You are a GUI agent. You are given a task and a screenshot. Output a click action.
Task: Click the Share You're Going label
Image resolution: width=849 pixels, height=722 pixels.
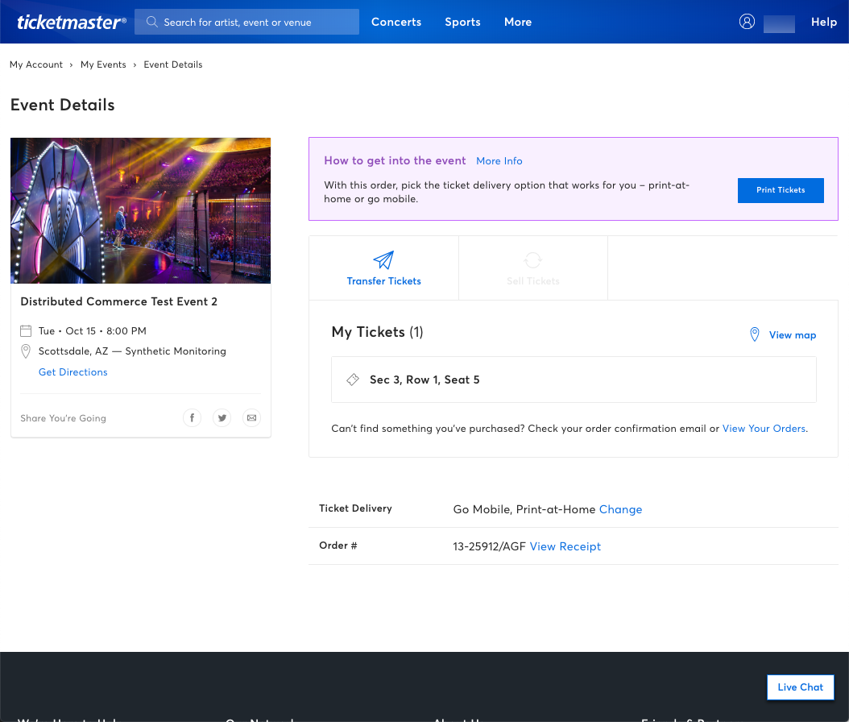pyautogui.click(x=64, y=418)
